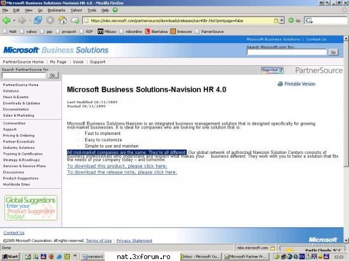Image resolution: width=349 pixels, height=261 pixels.
Task: Switch to the Microsoft Partner Pr... taskbar button
Action: tap(246, 257)
